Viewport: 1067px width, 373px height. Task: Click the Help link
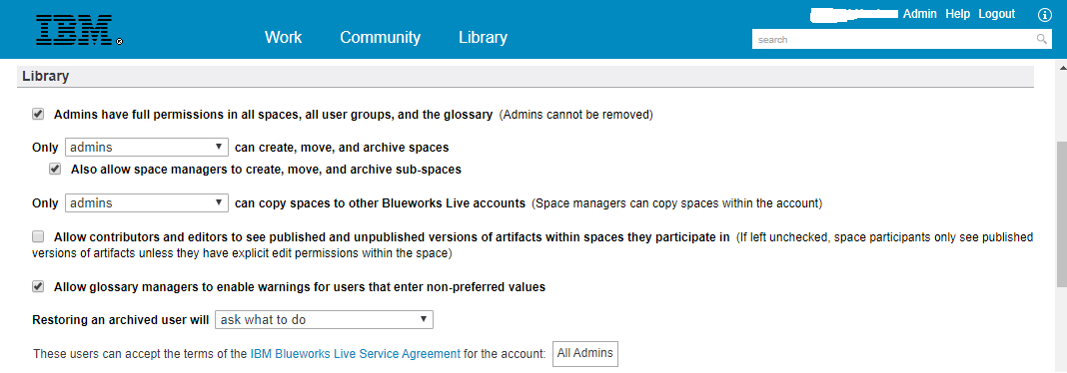(957, 14)
